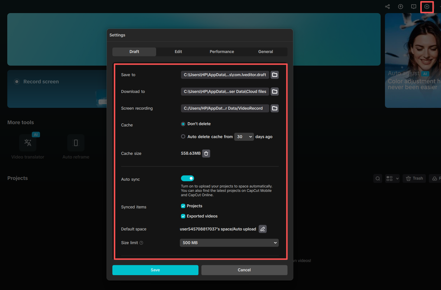Select the Auto reframe tool

click(x=76, y=143)
